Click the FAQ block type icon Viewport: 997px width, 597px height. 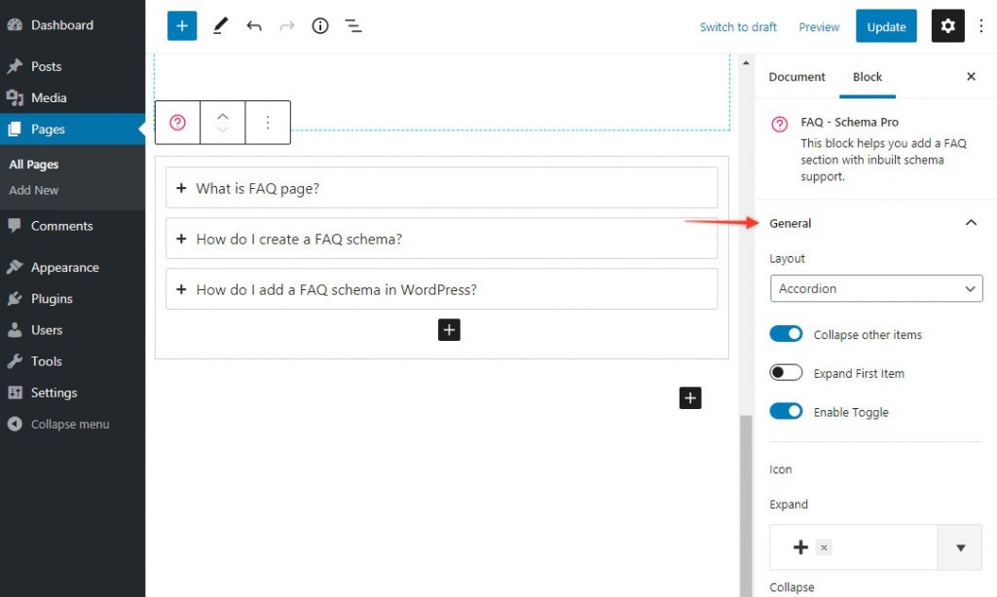(177, 123)
